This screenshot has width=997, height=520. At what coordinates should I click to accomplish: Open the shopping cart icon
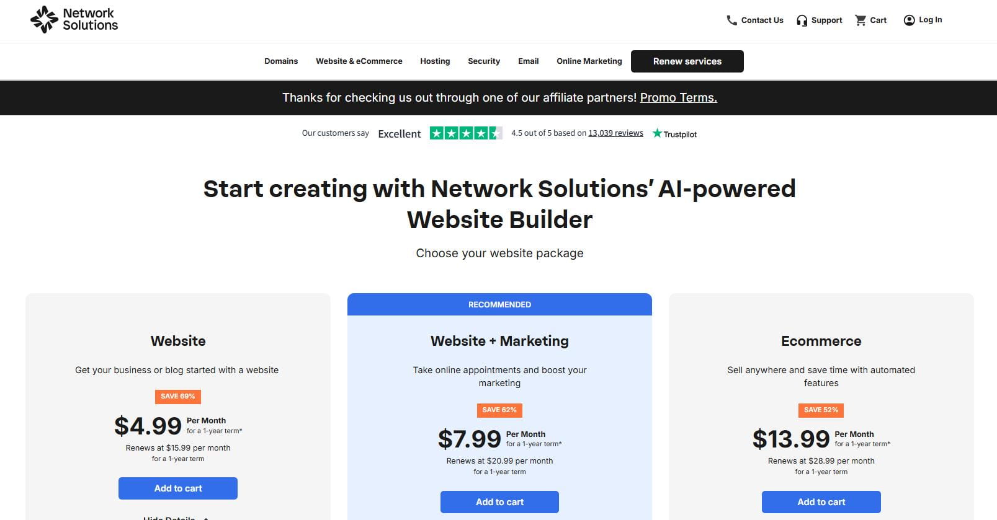861,20
